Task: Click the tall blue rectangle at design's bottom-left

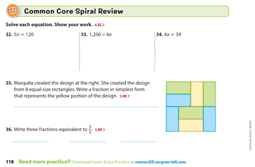Action: 172,119
